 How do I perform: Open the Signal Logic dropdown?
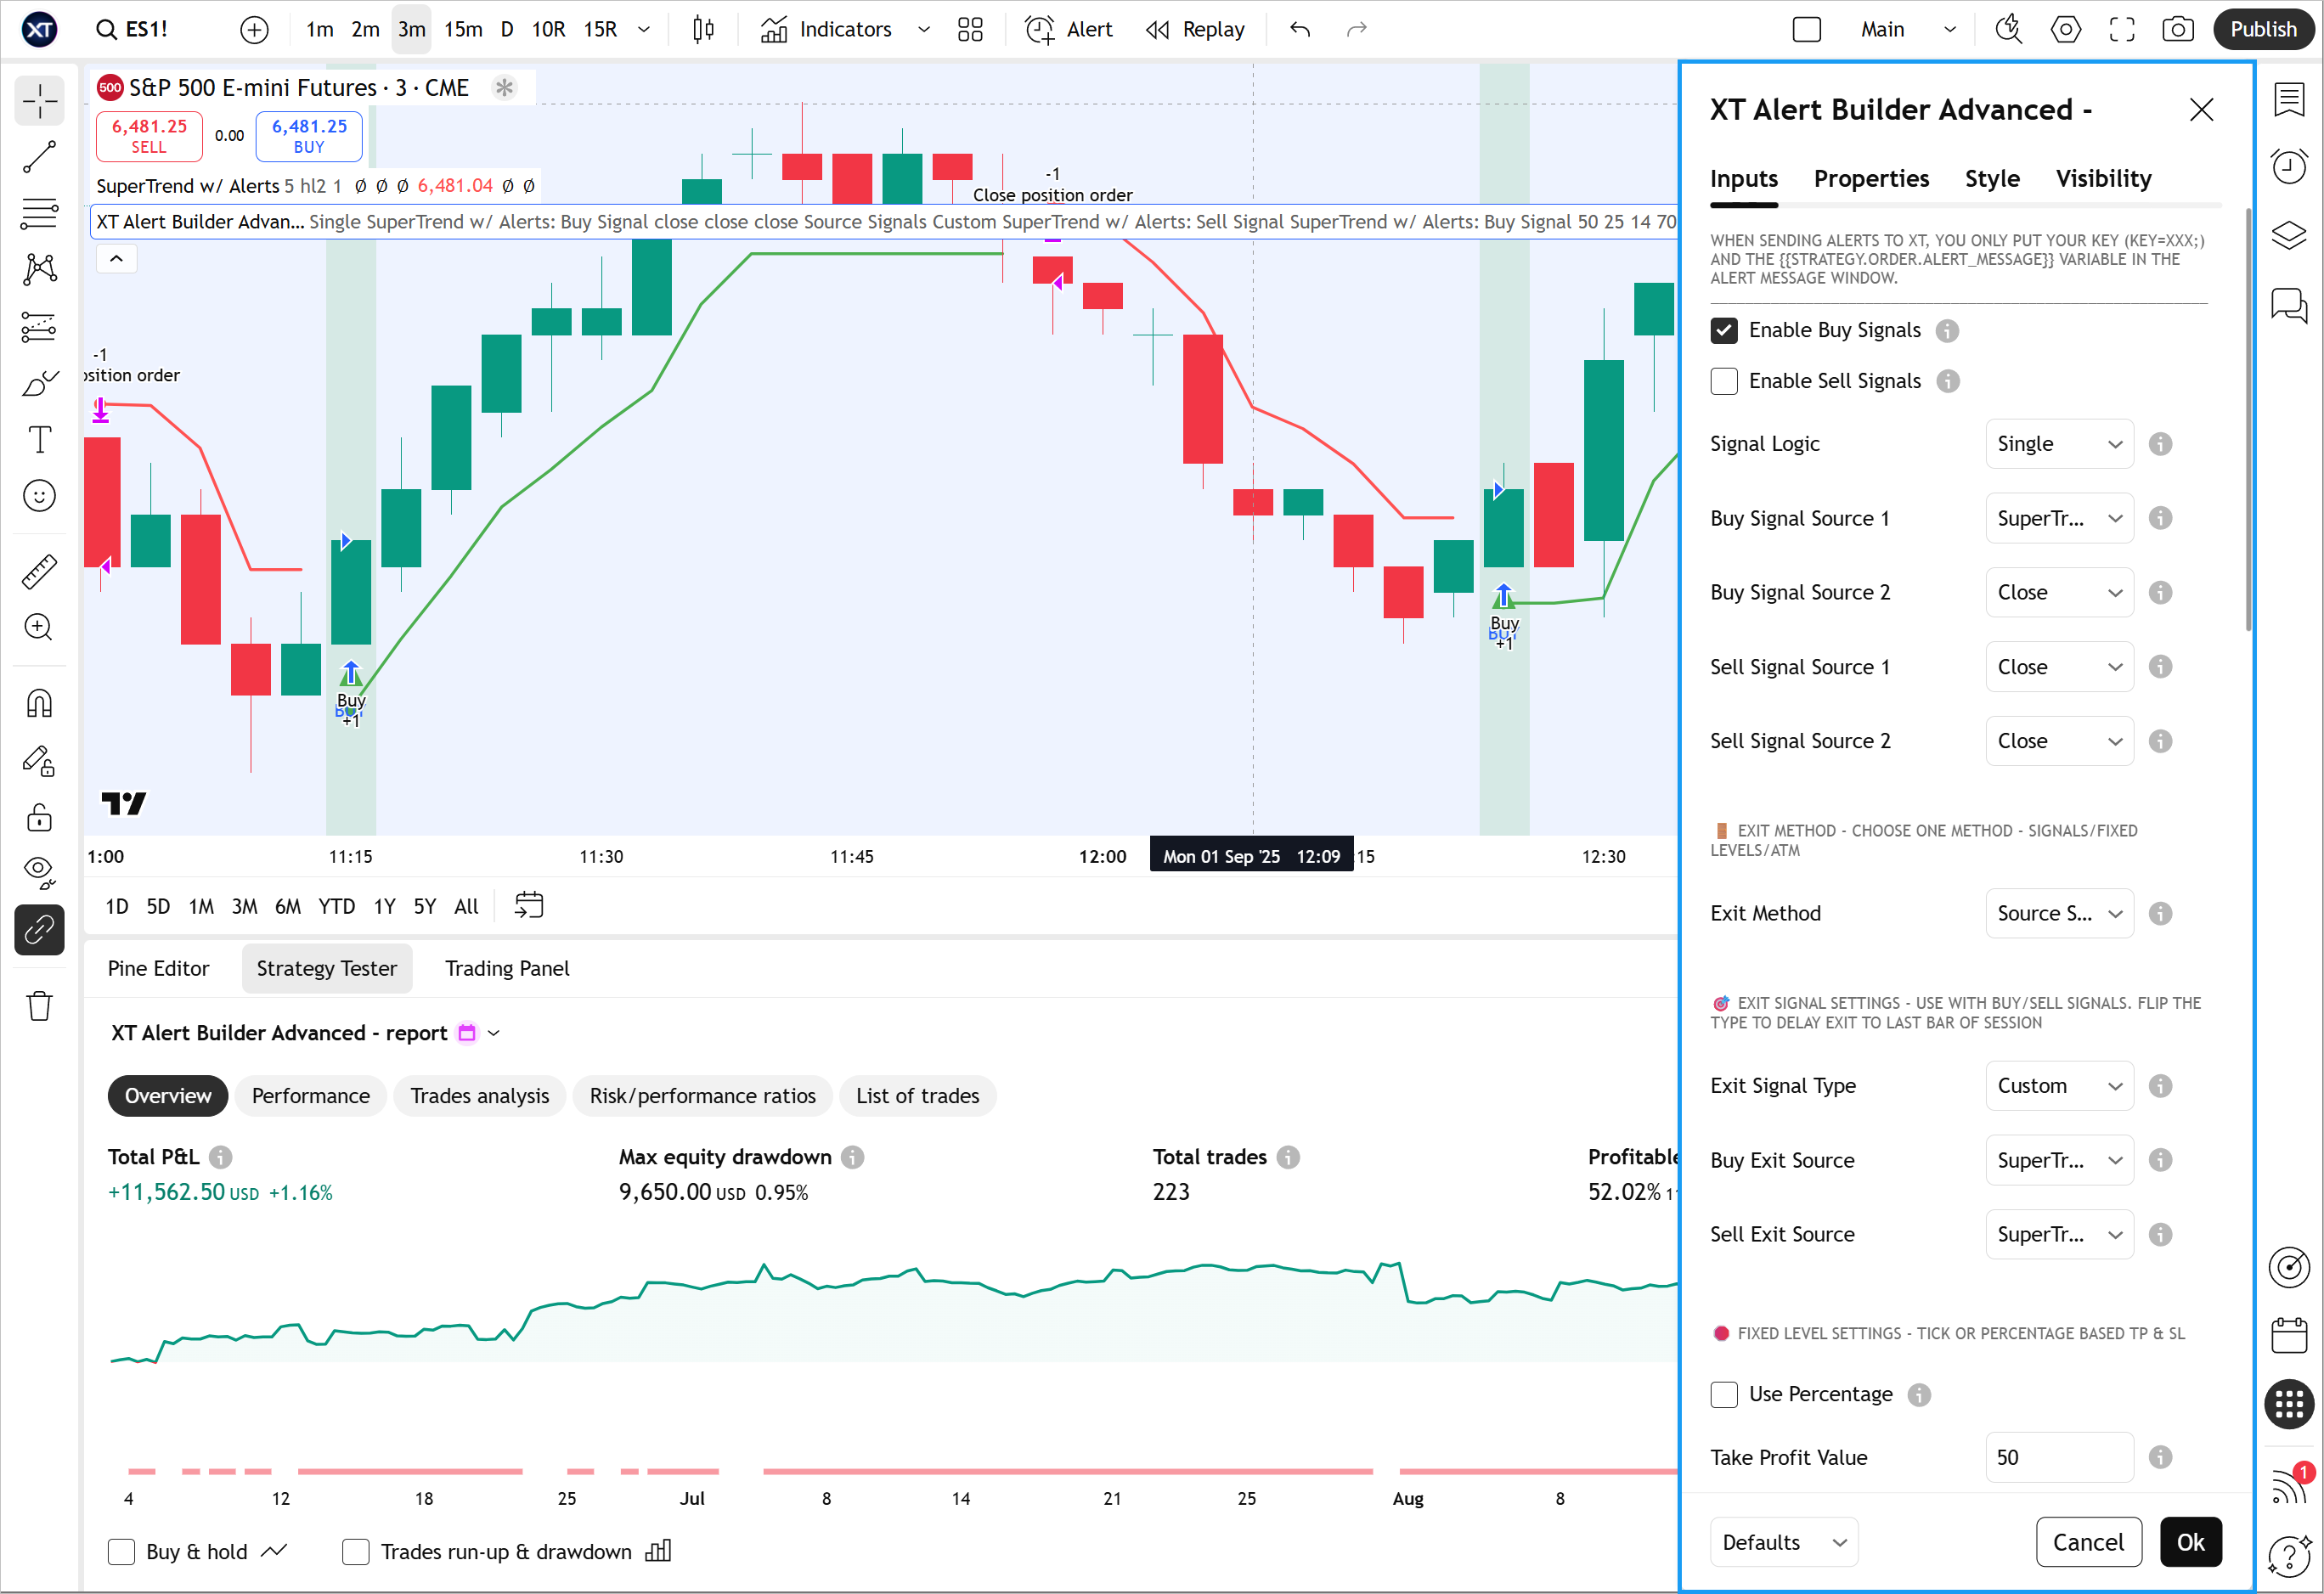pyautogui.click(x=2059, y=444)
